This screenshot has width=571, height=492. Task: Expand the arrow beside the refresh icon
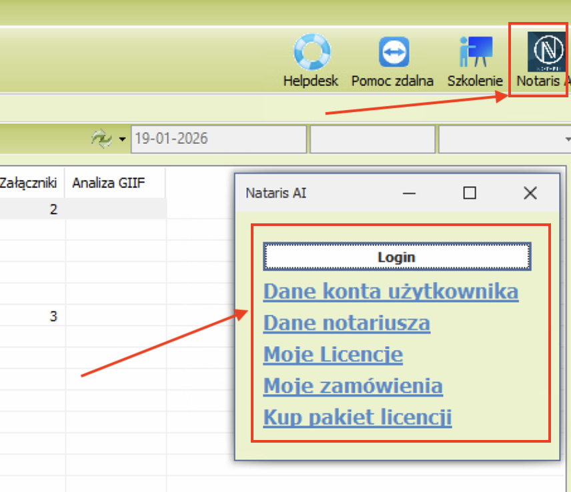tap(121, 139)
